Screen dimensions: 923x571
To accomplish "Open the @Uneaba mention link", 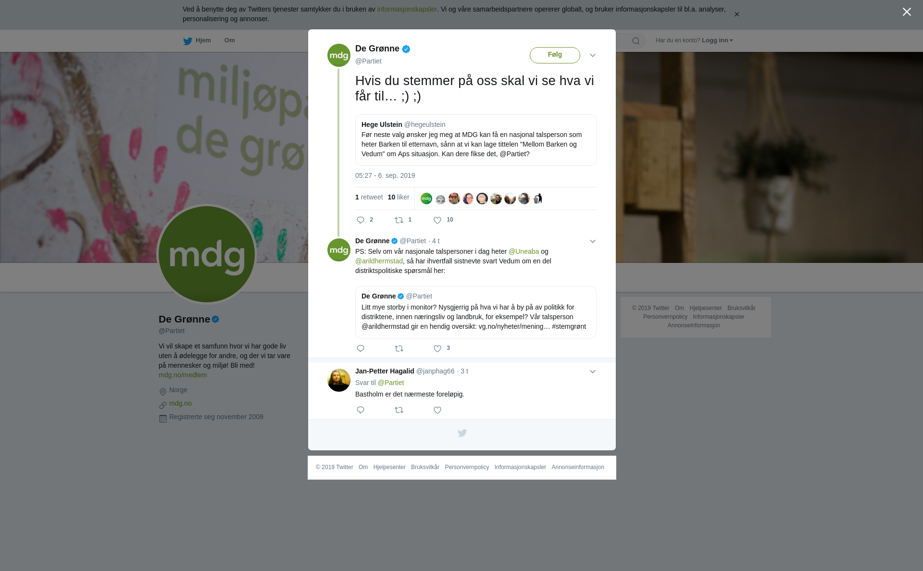I will pos(524,251).
